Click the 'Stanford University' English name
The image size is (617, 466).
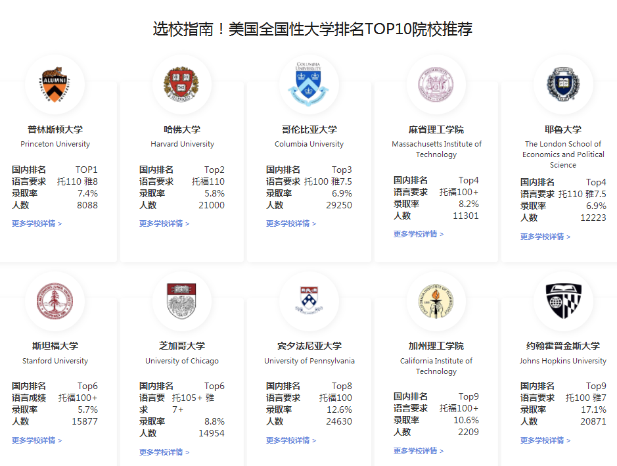coord(55,361)
